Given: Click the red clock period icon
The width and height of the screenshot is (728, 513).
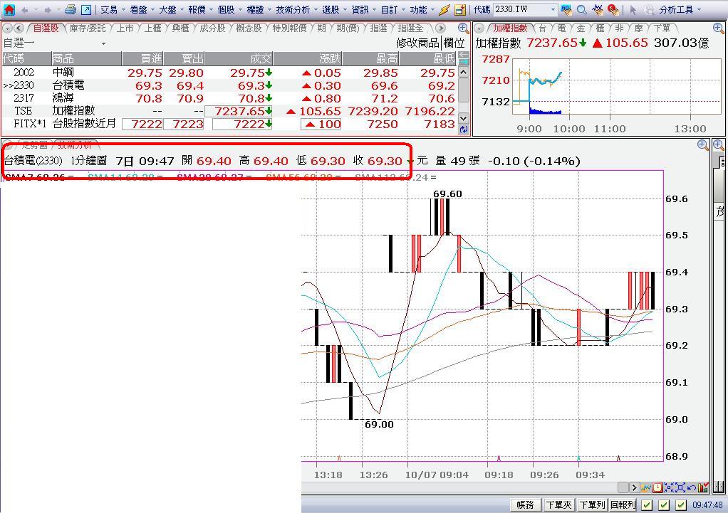Looking at the screenshot, I should click(657, 487).
